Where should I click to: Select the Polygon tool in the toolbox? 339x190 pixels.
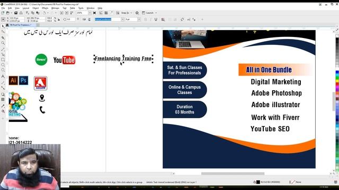click(x=3, y=70)
